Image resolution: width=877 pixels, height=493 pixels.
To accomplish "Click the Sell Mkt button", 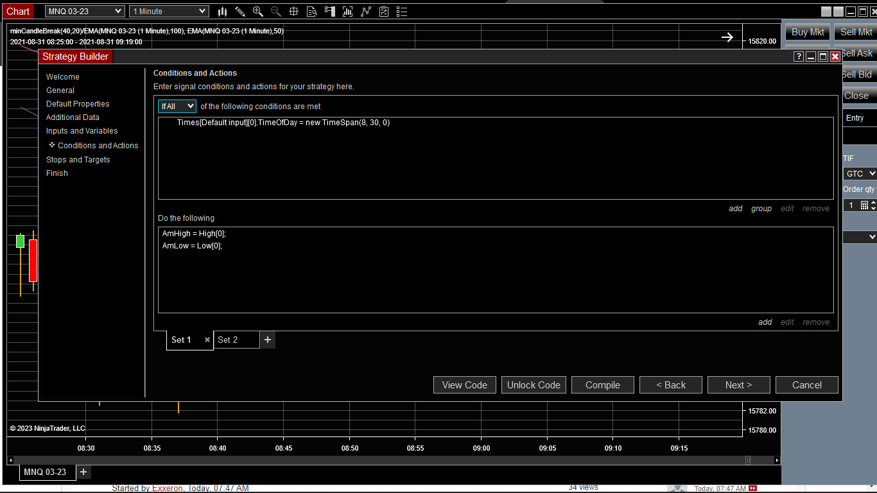I will click(856, 32).
